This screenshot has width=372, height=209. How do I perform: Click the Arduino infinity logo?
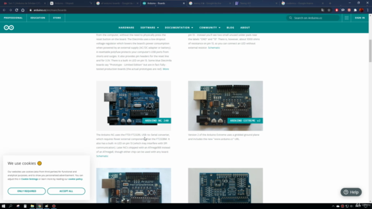9,28
